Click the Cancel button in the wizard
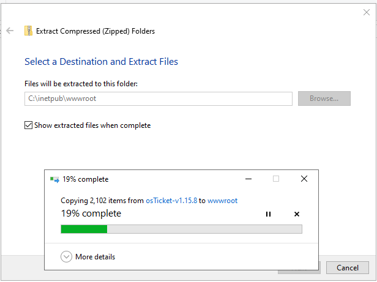377x282 pixels. click(347, 268)
